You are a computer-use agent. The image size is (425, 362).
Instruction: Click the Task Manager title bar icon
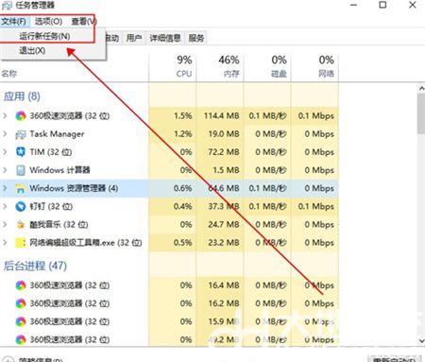point(7,6)
